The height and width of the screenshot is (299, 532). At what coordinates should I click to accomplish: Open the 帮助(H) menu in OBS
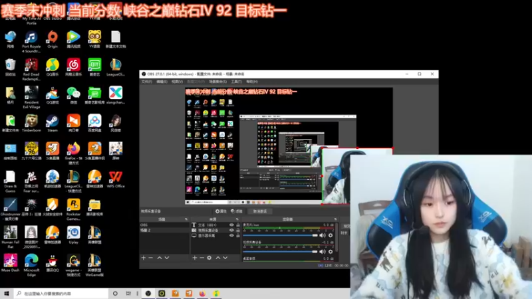pos(252,82)
